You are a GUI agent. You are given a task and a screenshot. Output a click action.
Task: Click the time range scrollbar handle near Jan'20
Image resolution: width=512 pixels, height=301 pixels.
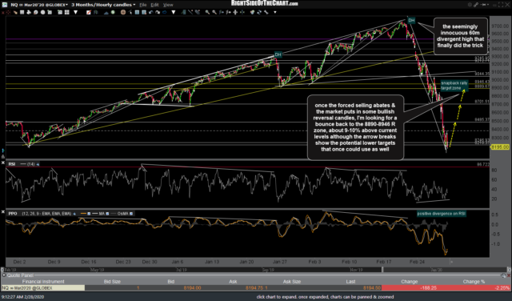pos(382,270)
